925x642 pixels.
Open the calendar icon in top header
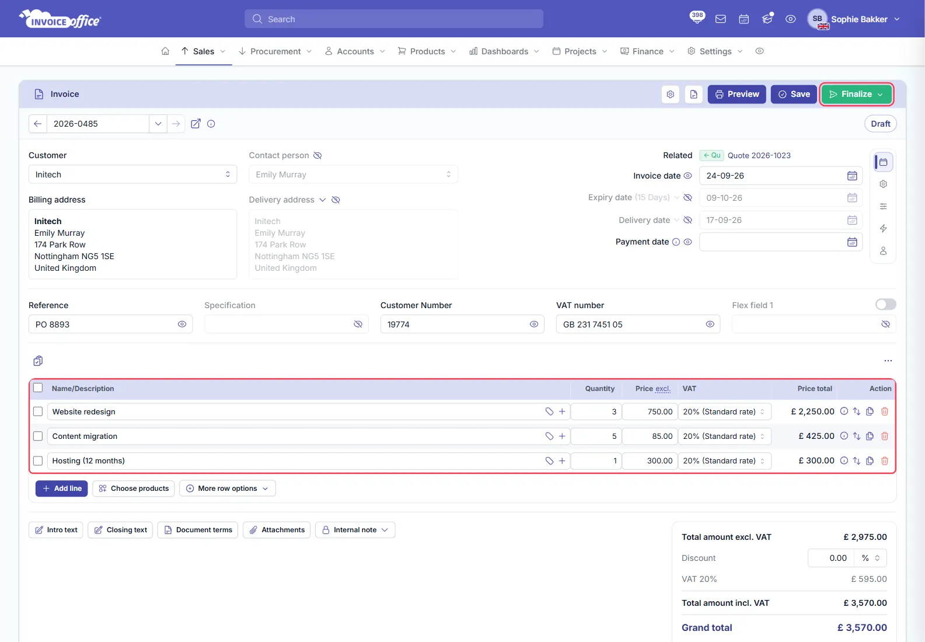pyautogui.click(x=744, y=19)
